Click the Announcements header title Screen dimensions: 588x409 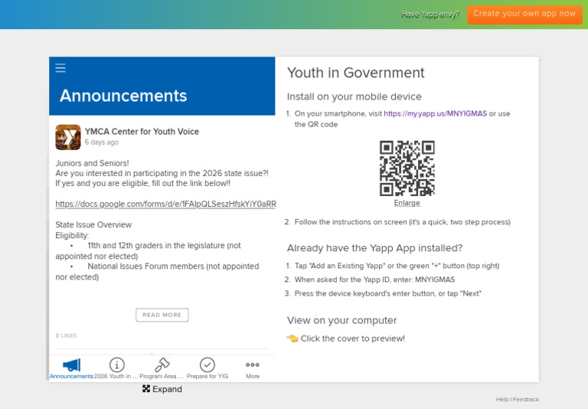tap(123, 96)
